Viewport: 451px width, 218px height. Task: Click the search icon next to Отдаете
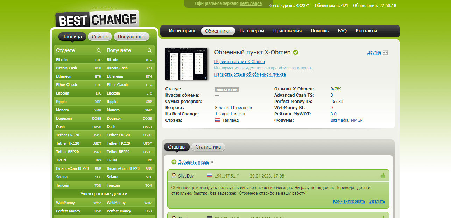99,51
